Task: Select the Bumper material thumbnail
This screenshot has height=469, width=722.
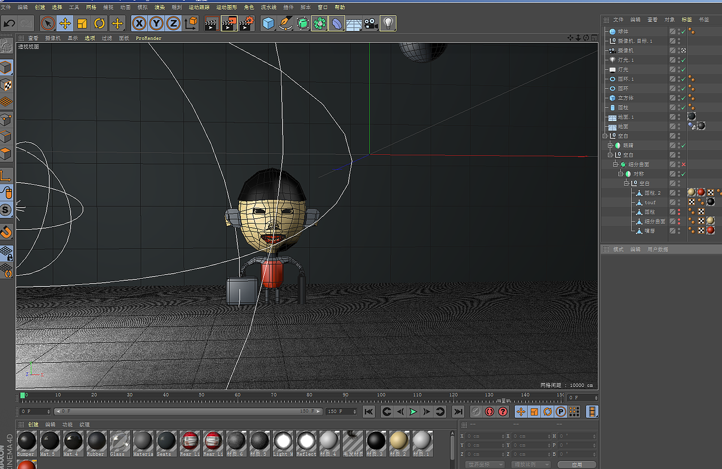Action: click(x=27, y=444)
